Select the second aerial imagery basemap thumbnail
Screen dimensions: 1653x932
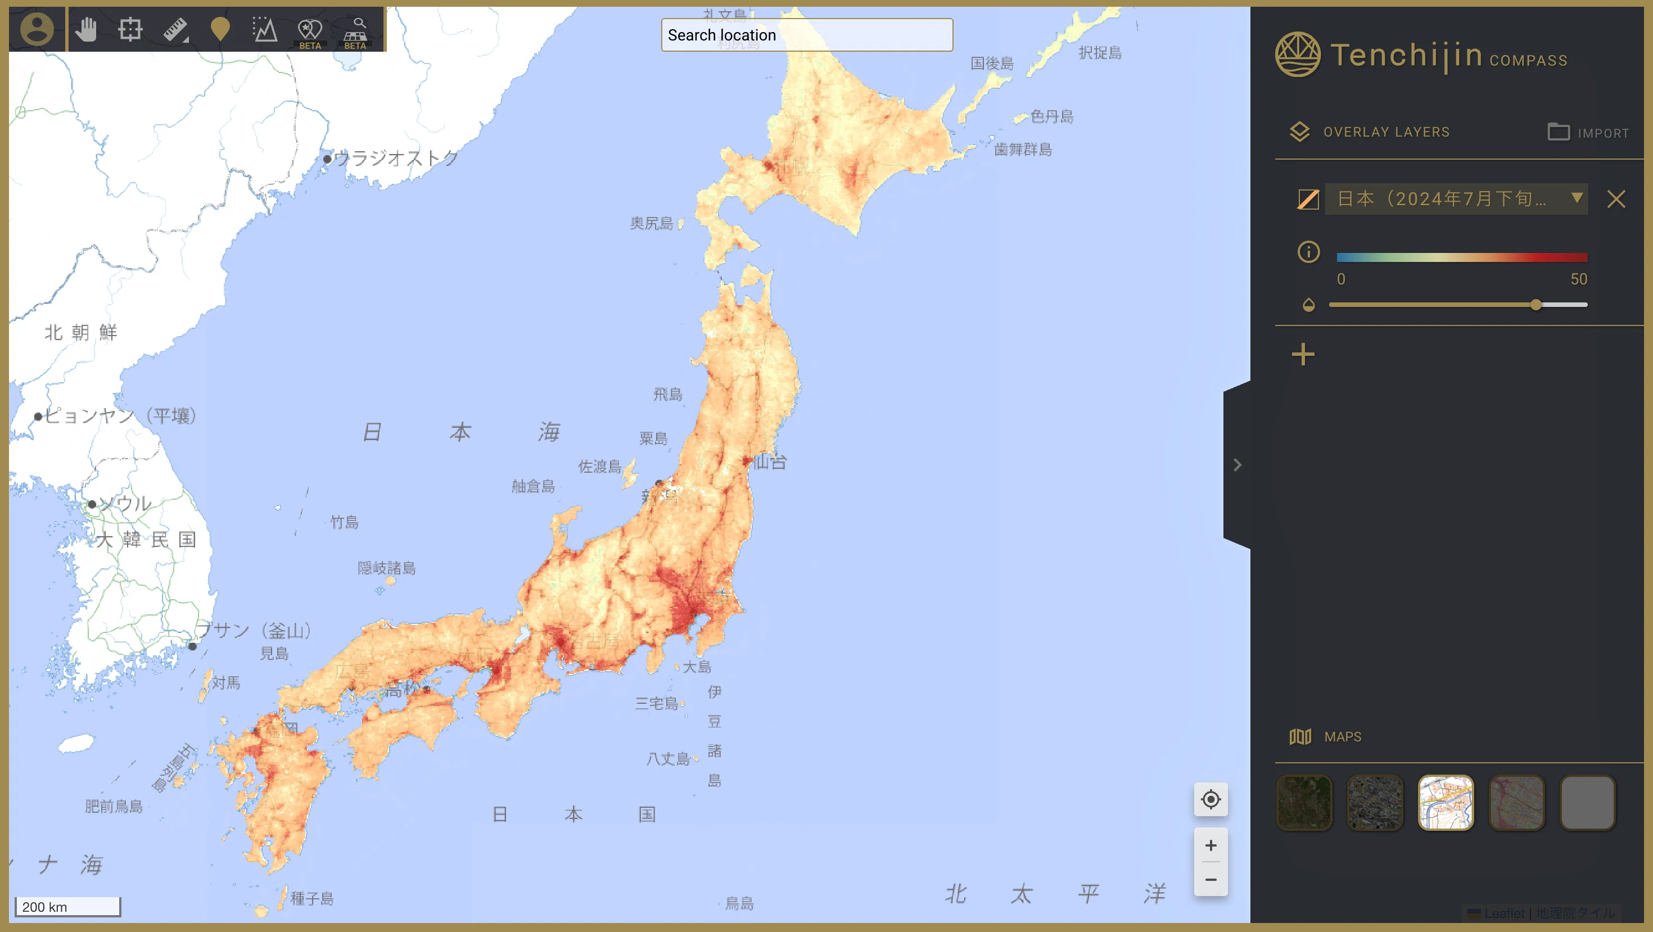pyautogui.click(x=1375, y=803)
